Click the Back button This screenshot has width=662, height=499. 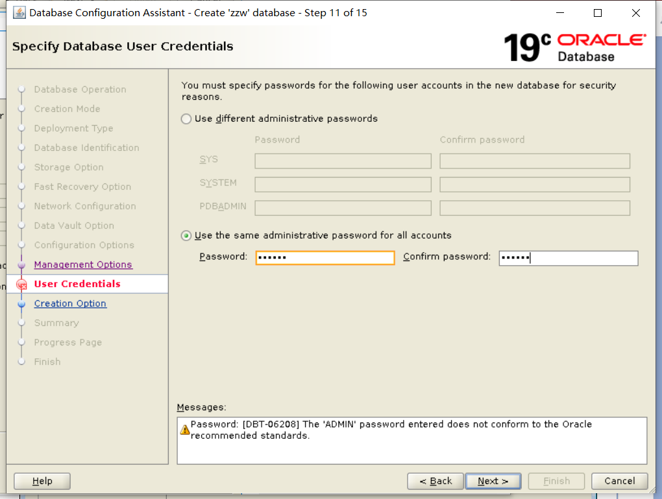(x=435, y=481)
